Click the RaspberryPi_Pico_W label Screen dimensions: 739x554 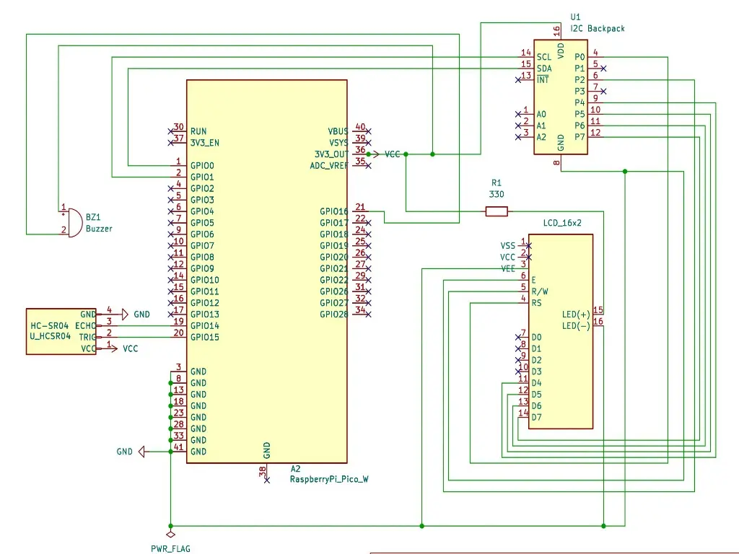pos(329,480)
